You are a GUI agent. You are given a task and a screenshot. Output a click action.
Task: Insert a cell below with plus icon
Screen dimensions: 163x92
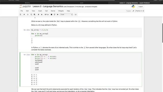24,15
